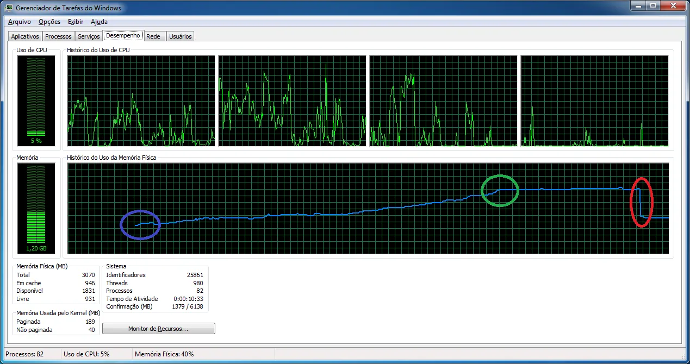Screen dimensions: 690x364
Task: Click the Total label in Memória Física
Action: (x=23, y=275)
